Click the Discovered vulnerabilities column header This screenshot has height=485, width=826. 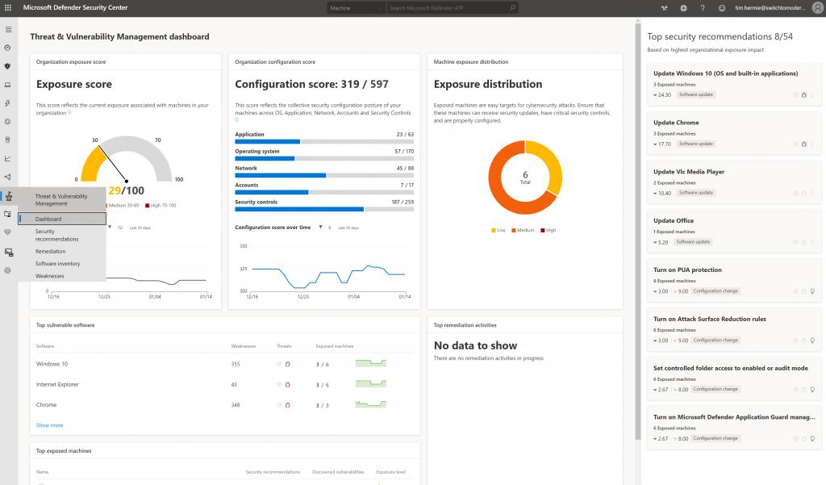pos(338,472)
